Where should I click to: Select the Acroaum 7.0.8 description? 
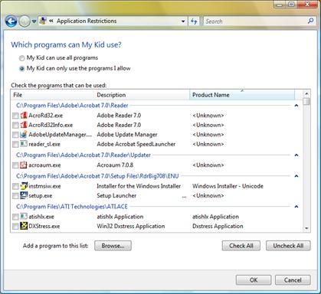click(115, 165)
